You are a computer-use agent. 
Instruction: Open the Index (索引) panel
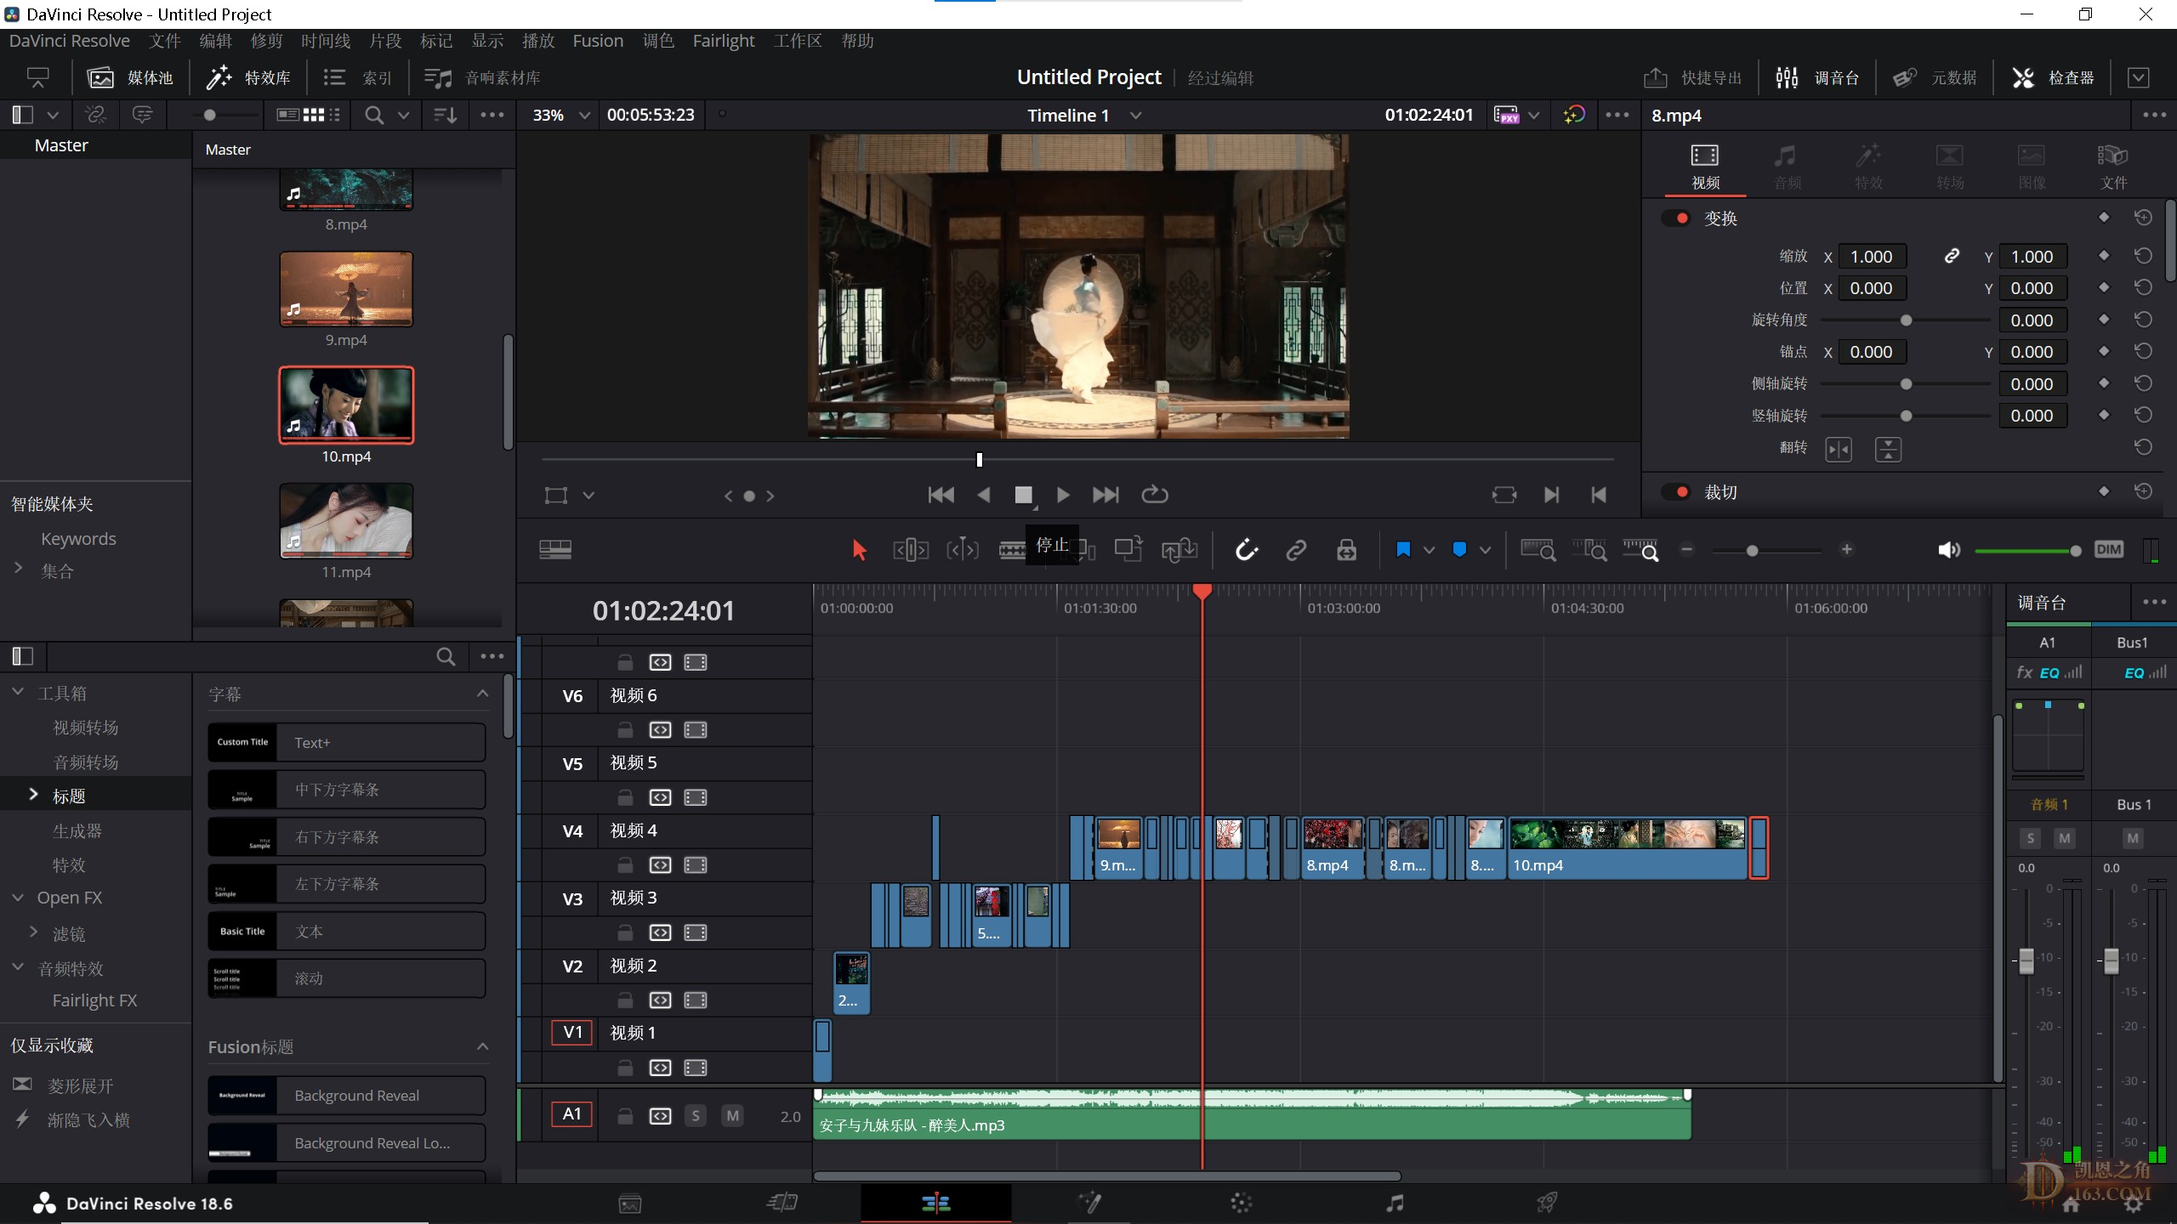click(357, 78)
